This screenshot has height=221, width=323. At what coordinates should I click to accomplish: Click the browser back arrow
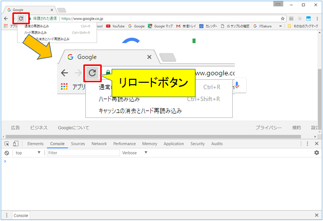point(6,18)
